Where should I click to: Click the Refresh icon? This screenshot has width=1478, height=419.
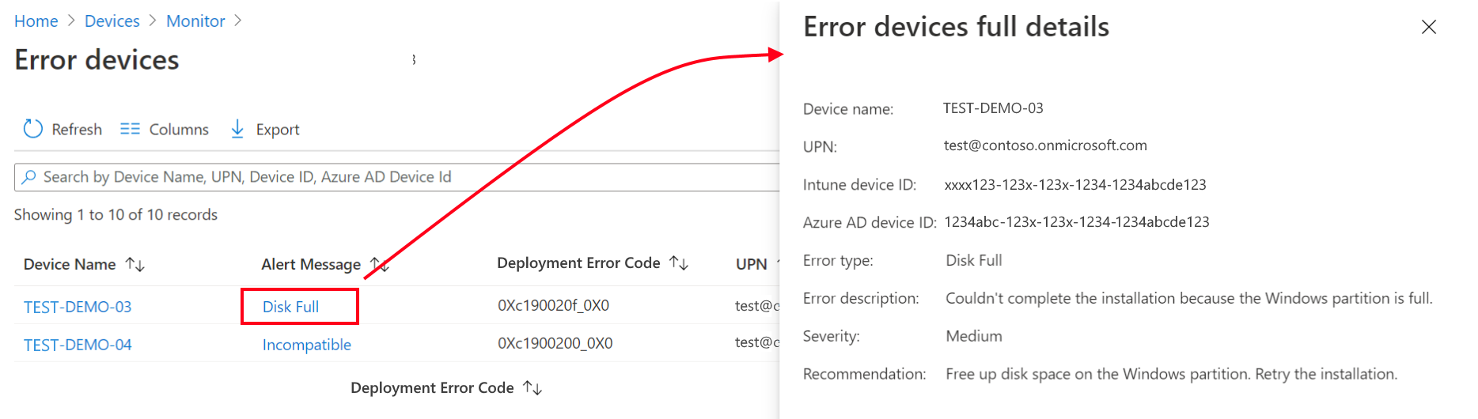32,129
